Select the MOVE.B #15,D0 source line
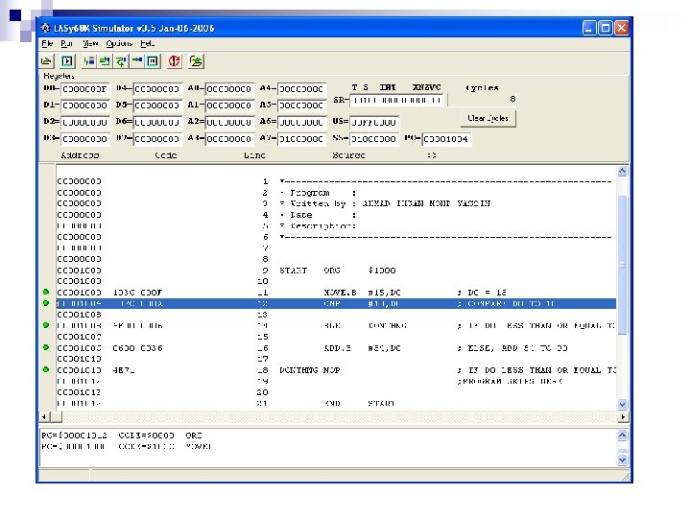The width and height of the screenshot is (691, 518). [x=336, y=293]
